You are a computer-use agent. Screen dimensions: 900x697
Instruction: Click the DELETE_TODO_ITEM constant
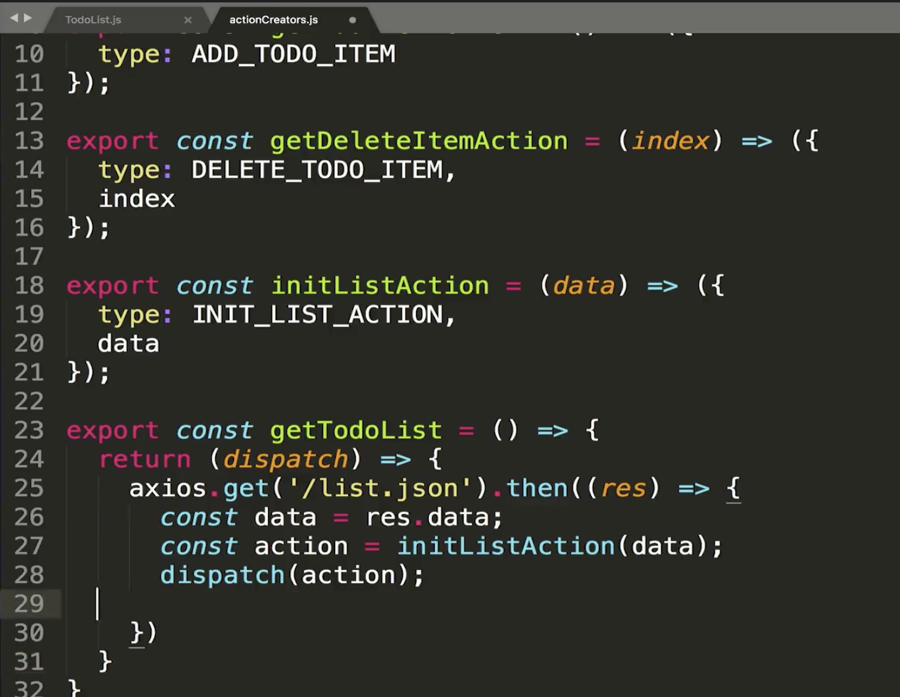point(317,170)
